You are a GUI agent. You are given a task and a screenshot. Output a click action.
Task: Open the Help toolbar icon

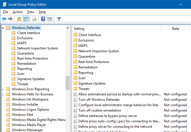43,19
